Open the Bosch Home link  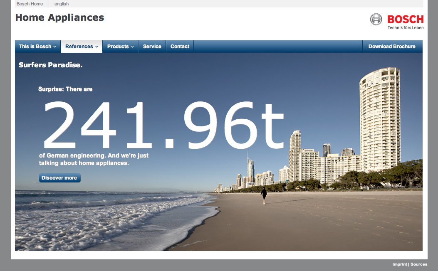tap(30, 4)
